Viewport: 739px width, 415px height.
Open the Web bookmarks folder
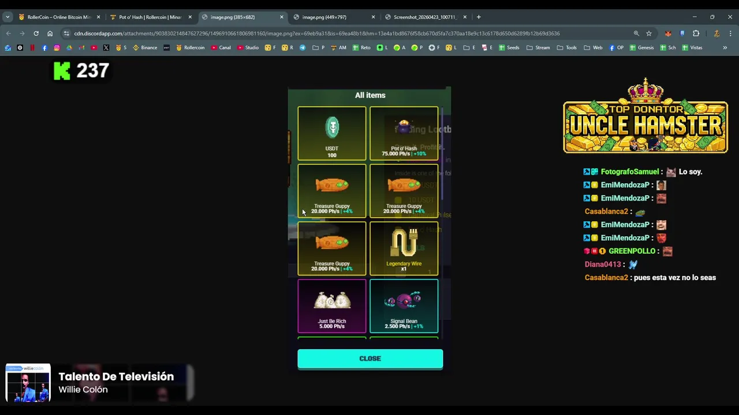tap(593, 48)
